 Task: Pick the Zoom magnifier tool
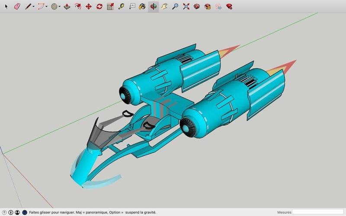(x=175, y=6)
